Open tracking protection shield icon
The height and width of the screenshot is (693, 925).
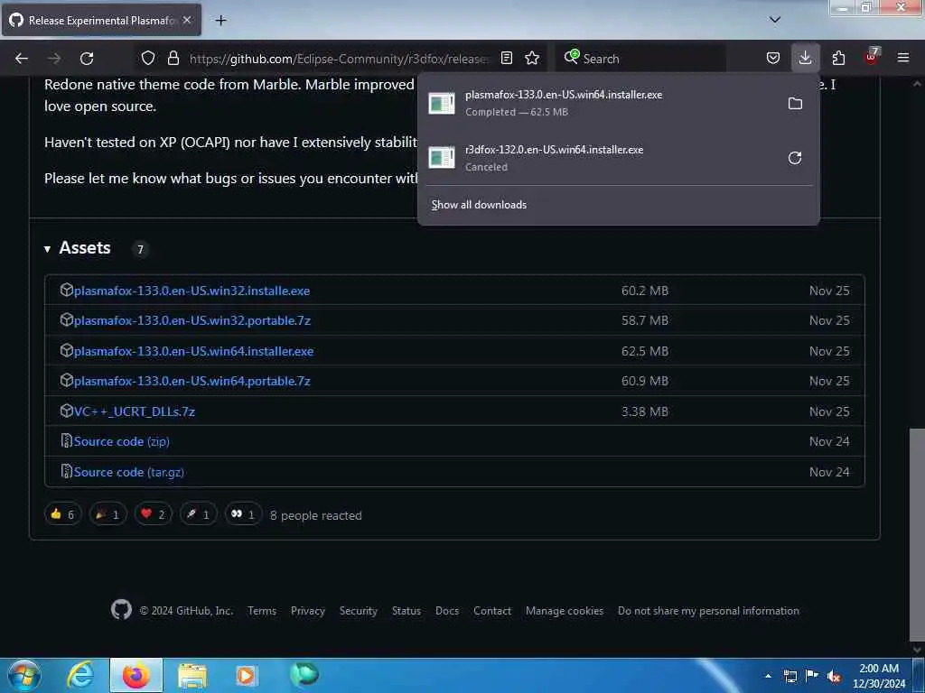pyautogui.click(x=148, y=58)
